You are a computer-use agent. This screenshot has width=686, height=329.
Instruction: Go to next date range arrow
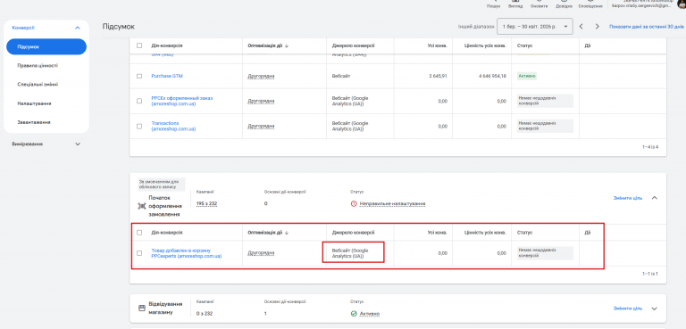pos(598,27)
